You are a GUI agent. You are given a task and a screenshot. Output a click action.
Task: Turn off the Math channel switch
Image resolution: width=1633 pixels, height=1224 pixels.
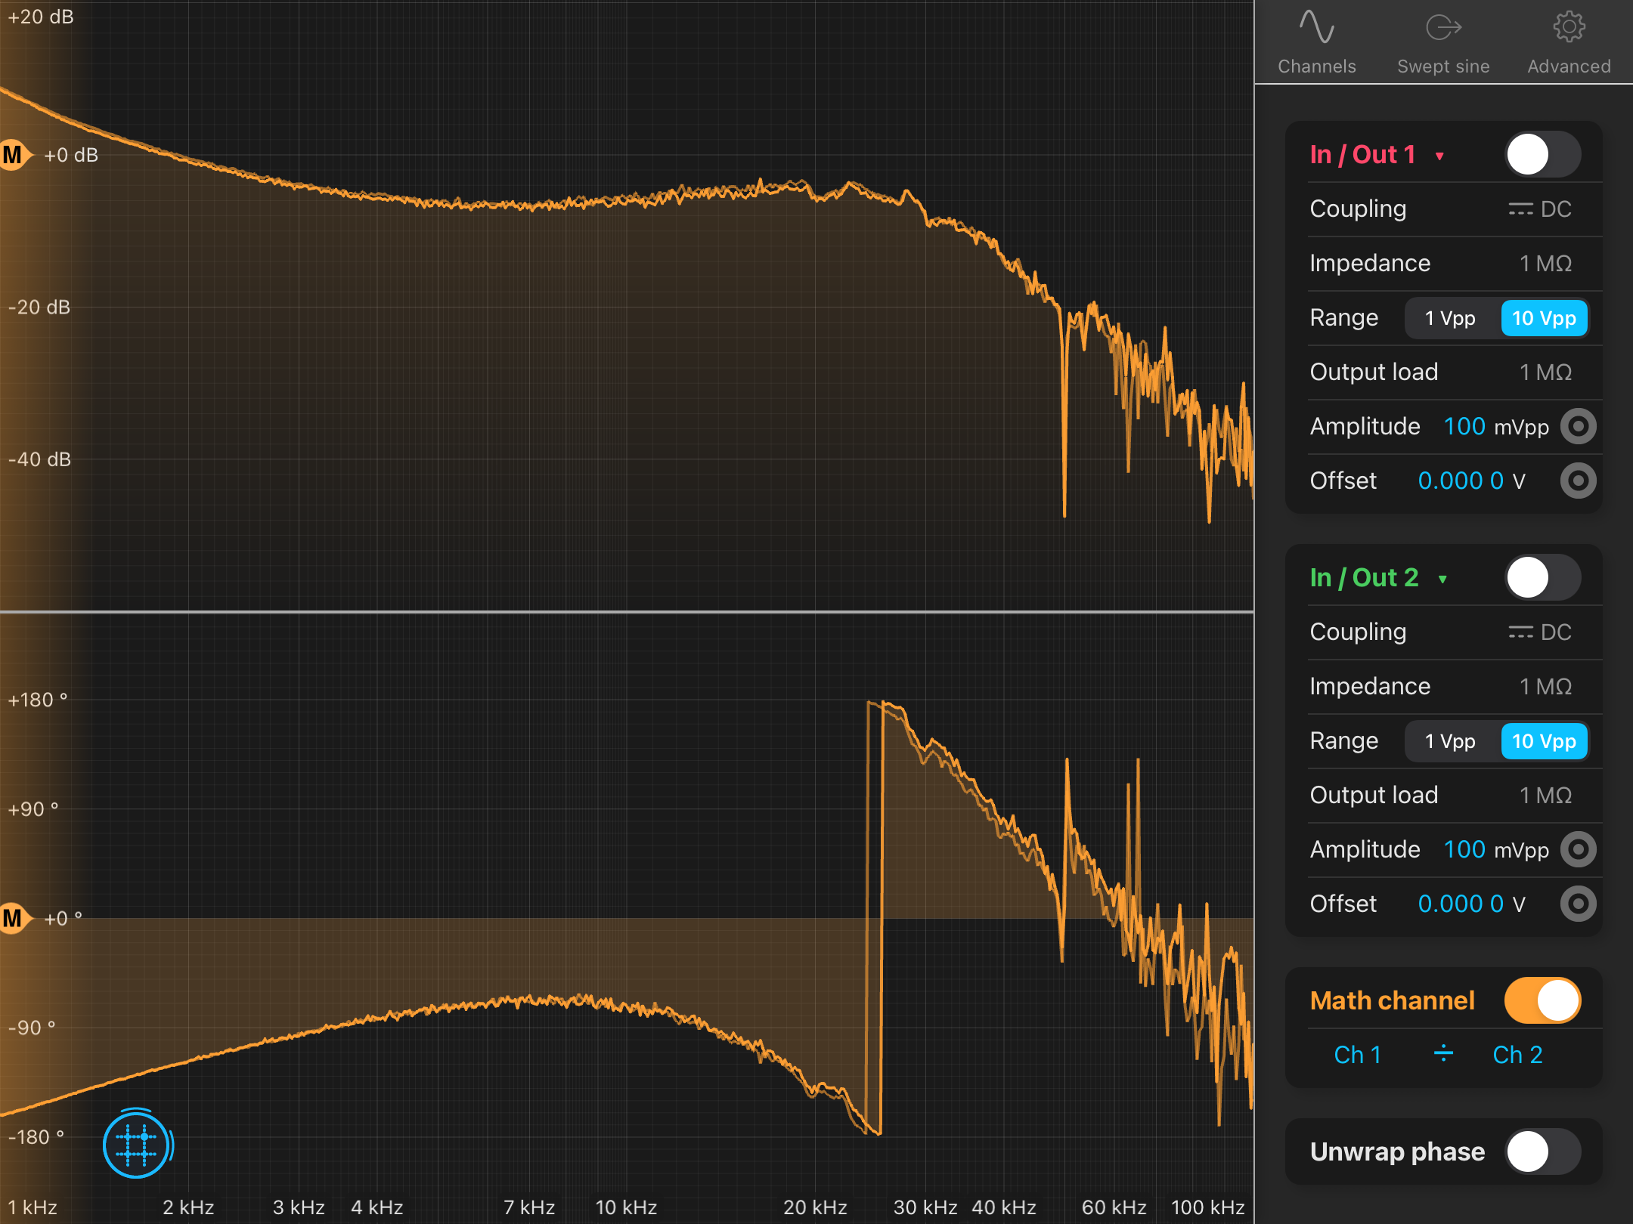[x=1542, y=1001]
